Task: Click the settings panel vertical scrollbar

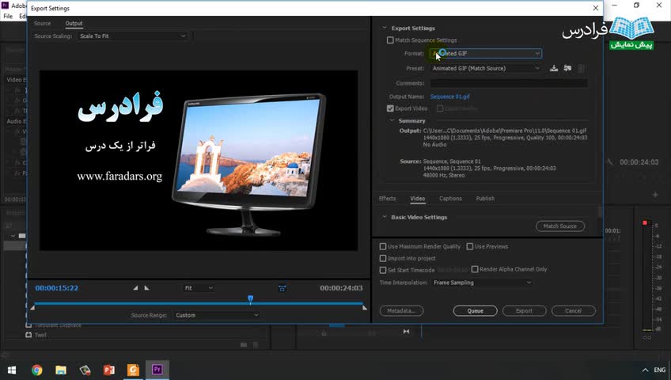Action: coord(600,211)
